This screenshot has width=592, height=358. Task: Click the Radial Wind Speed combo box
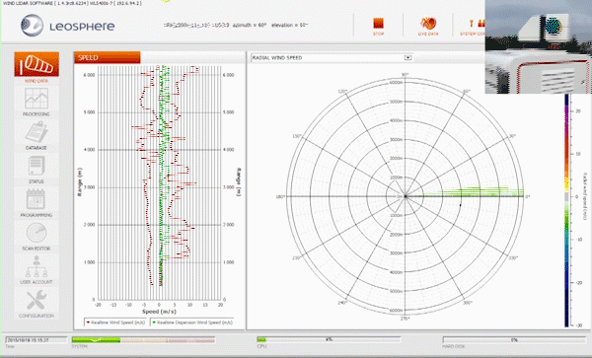tap(332, 58)
